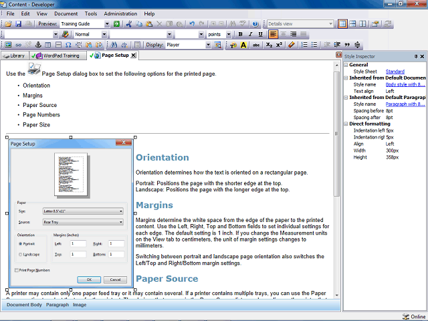Viewport: 428px width, 321px height.
Task: Click the Copy icon in the toolbar
Action: (139, 24)
